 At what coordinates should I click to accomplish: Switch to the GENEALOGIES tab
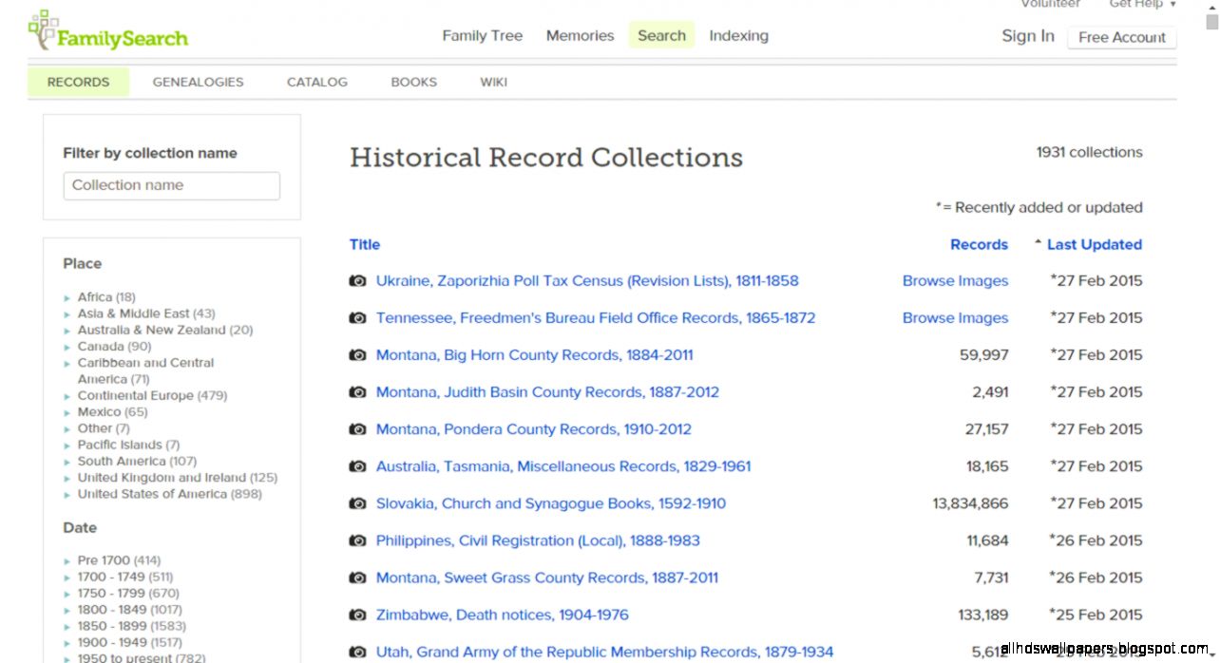(198, 82)
